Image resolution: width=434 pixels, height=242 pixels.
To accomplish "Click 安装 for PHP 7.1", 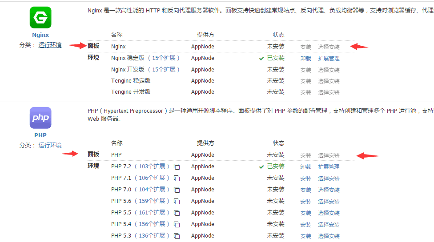I will [x=305, y=179].
